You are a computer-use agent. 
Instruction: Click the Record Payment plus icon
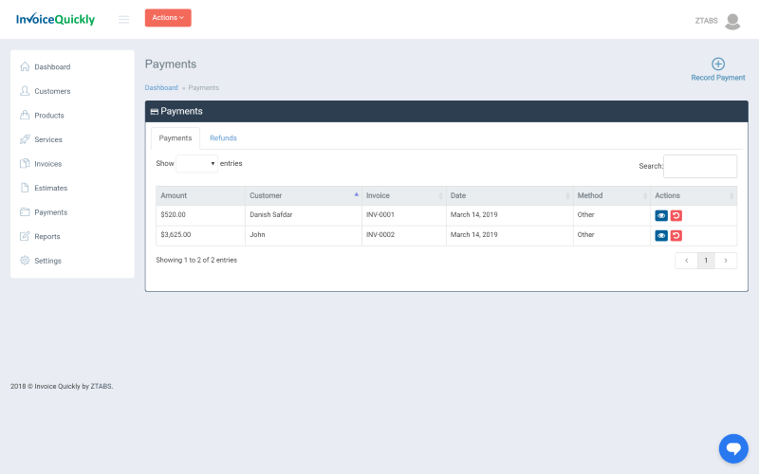[x=718, y=64]
